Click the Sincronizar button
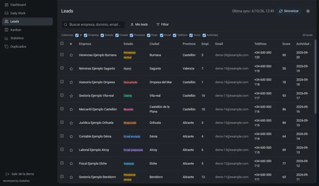319x186 pixels. [289, 11]
